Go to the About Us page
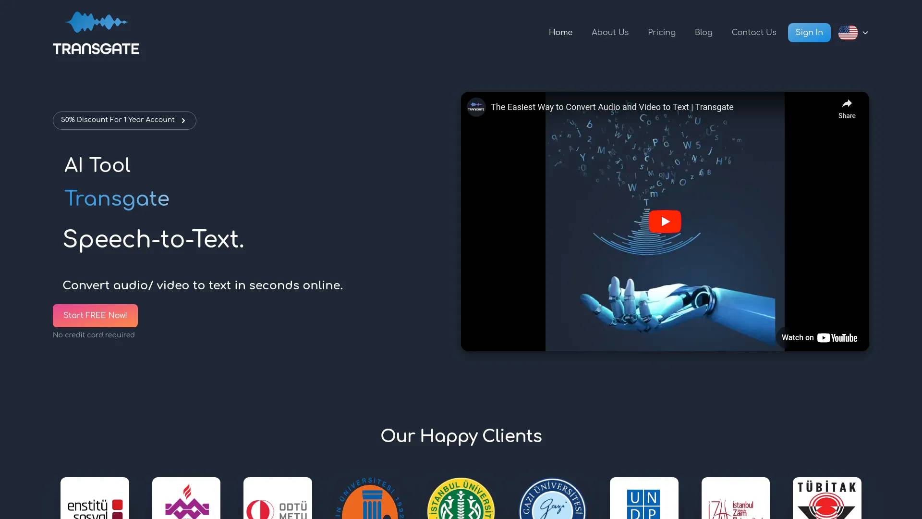The height and width of the screenshot is (519, 922). pyautogui.click(x=610, y=32)
